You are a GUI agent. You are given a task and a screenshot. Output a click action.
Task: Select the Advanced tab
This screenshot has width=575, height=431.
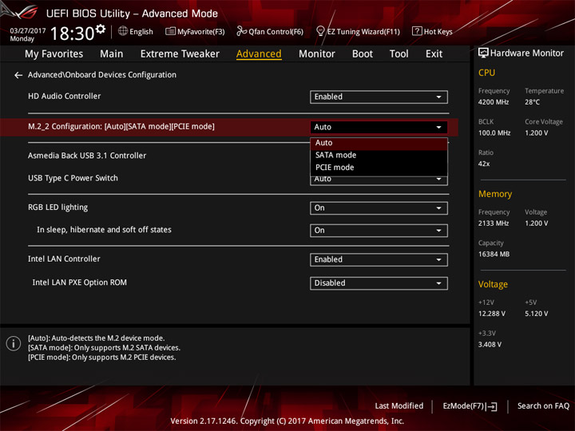pyautogui.click(x=259, y=54)
